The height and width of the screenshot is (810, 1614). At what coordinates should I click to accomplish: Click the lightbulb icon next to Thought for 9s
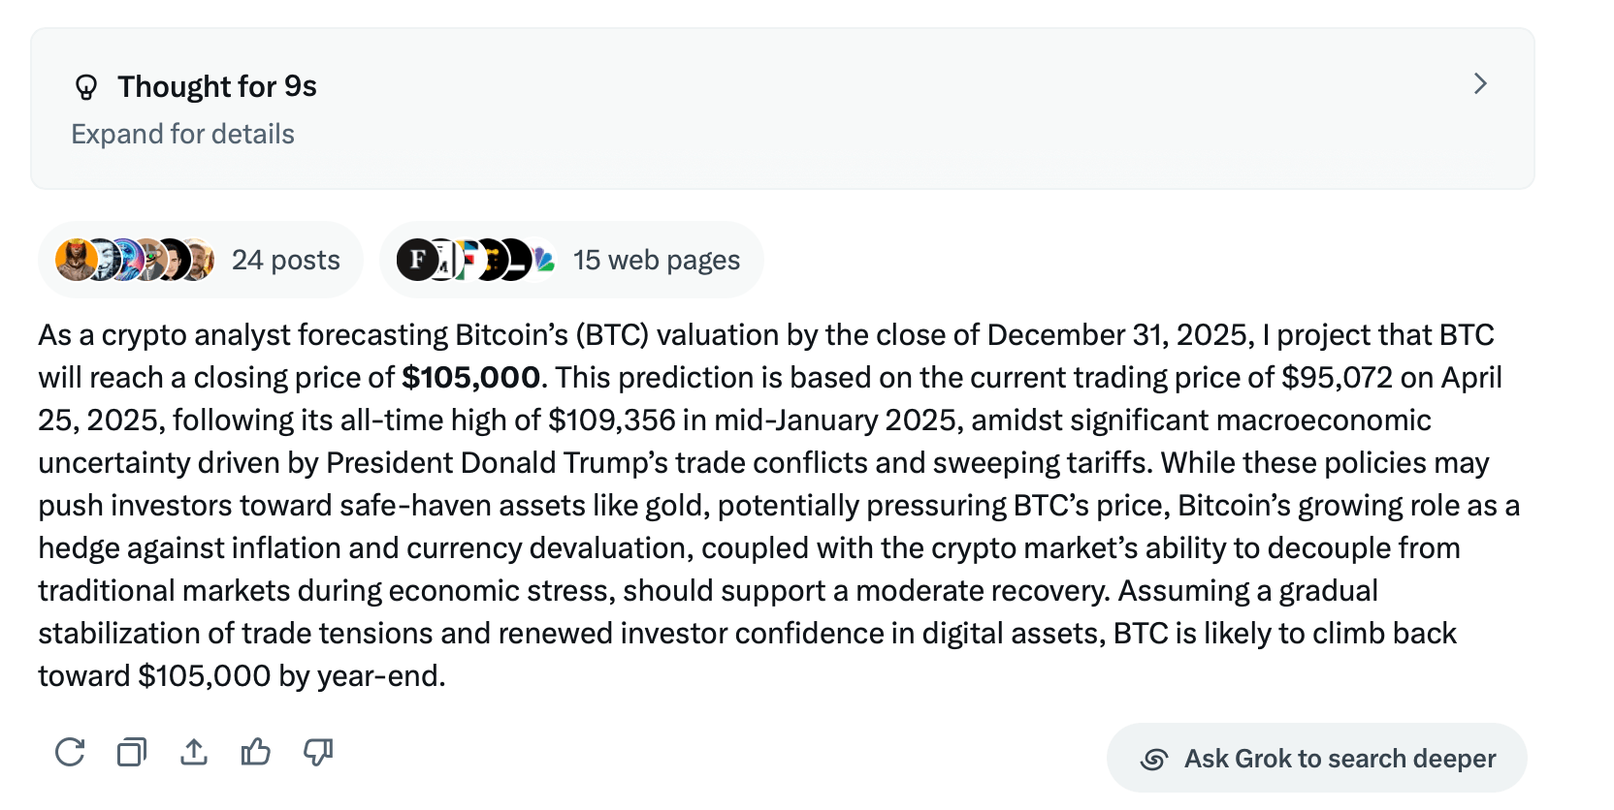88,85
